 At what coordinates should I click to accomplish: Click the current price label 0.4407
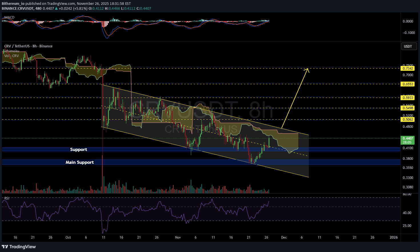(x=408, y=138)
